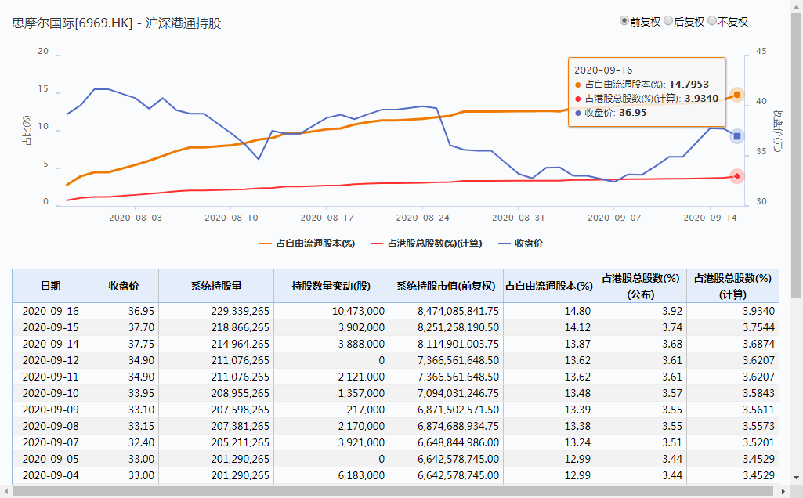Click the holdings value 214,964,265
The height and width of the screenshot is (498, 803).
[240, 344]
